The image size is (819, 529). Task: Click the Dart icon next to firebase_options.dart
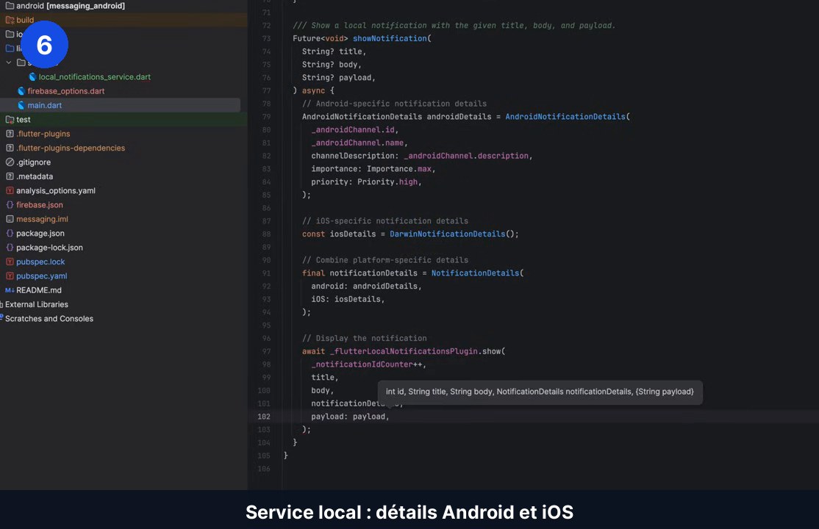pyautogui.click(x=21, y=91)
